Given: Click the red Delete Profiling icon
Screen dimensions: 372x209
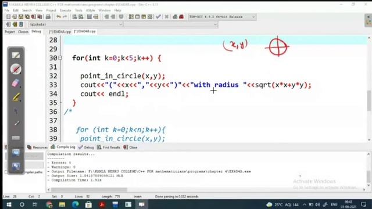Looking at the screenshot, I should click(x=181, y=17).
